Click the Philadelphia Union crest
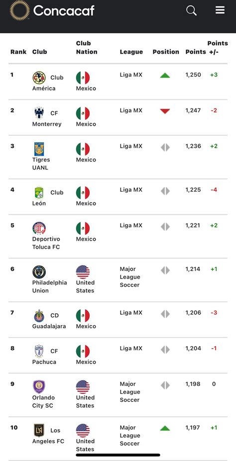This screenshot has height=461, width=236. point(39,272)
